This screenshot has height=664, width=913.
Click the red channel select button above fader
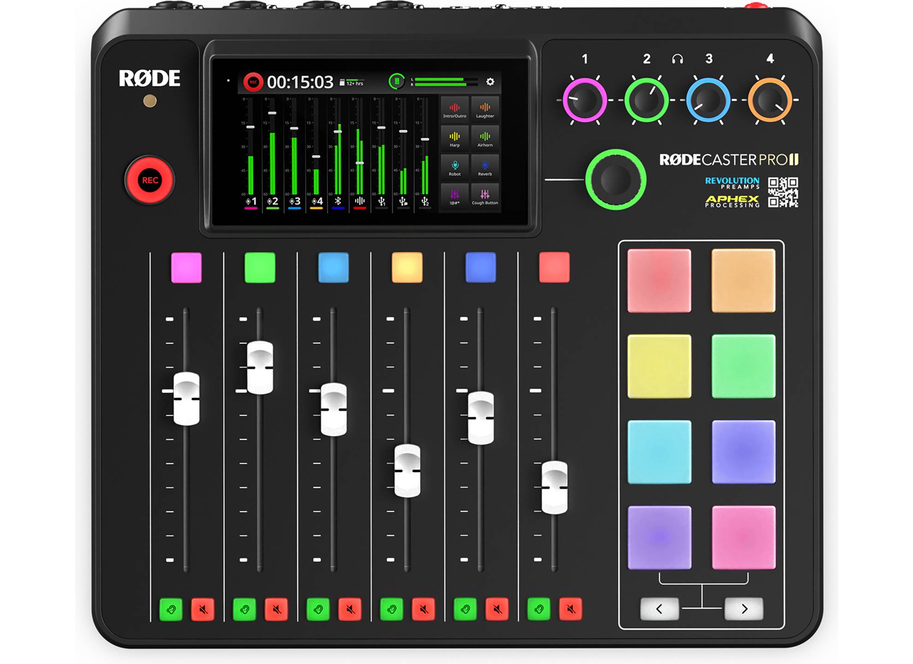coord(554,267)
